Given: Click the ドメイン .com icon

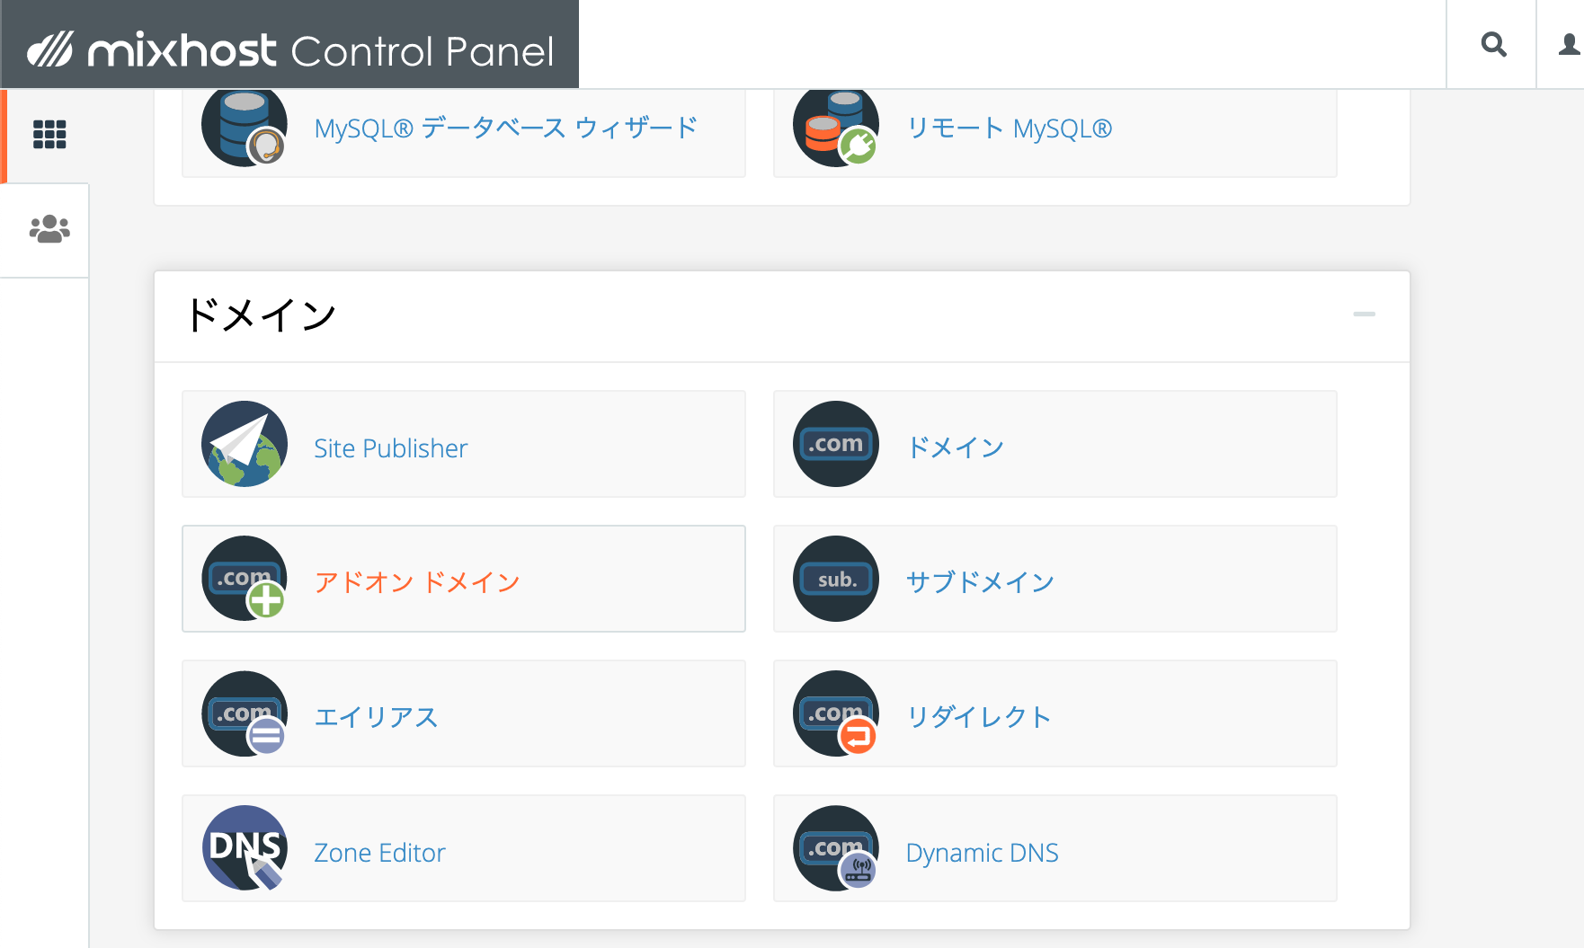Looking at the screenshot, I should [836, 444].
